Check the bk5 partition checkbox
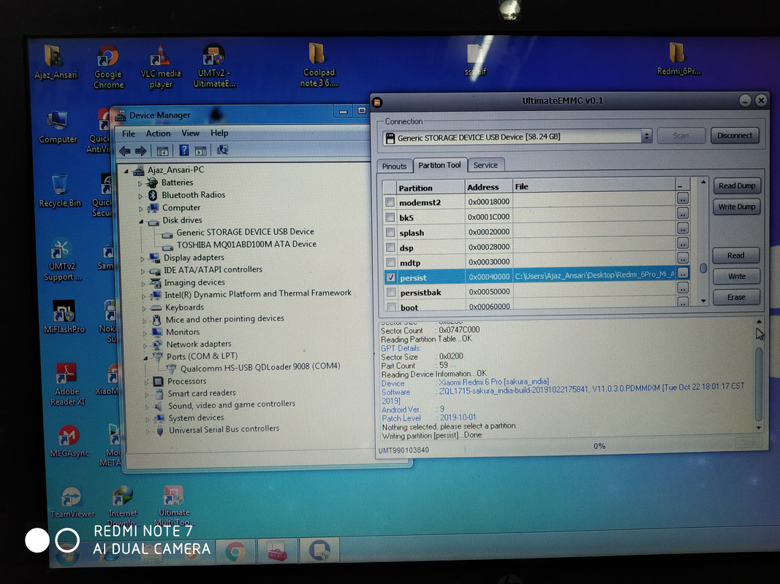The image size is (780, 584). tap(390, 217)
